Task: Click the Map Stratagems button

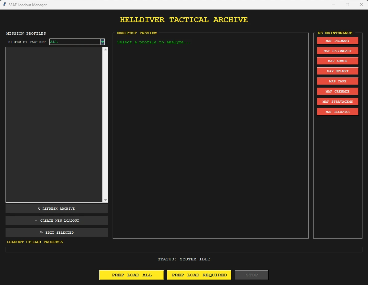Action: pyautogui.click(x=338, y=101)
